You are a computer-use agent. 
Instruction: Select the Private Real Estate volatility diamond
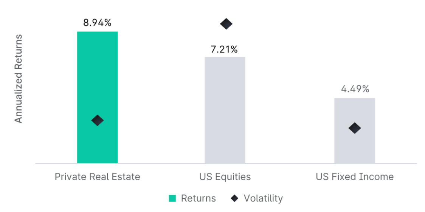coord(98,120)
